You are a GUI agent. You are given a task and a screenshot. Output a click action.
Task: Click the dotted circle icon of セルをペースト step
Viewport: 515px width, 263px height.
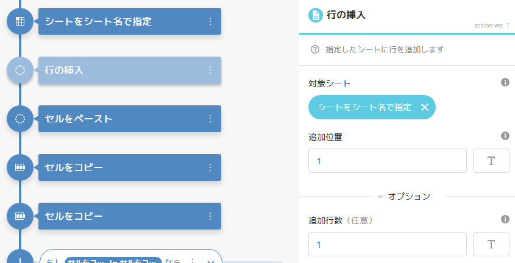pyautogui.click(x=20, y=119)
